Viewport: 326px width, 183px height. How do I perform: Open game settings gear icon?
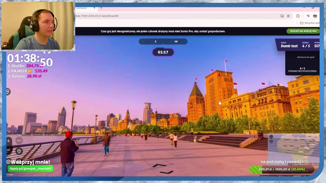coord(8,162)
